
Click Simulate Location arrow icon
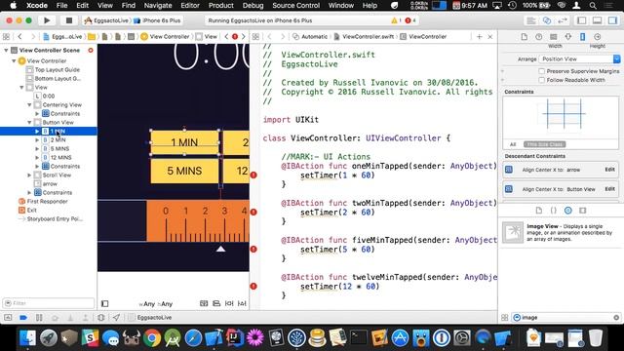point(116,317)
